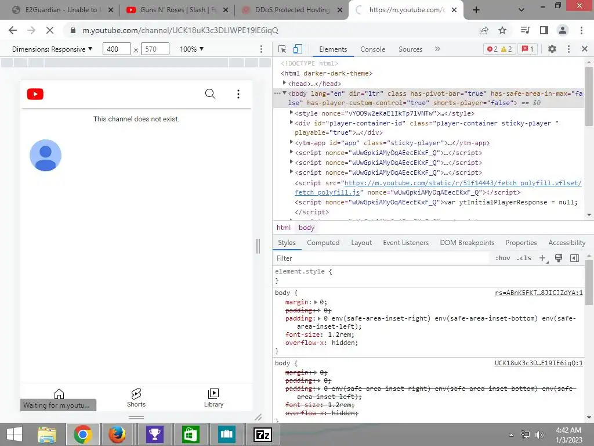Open device toolbar more options menu

click(x=261, y=49)
